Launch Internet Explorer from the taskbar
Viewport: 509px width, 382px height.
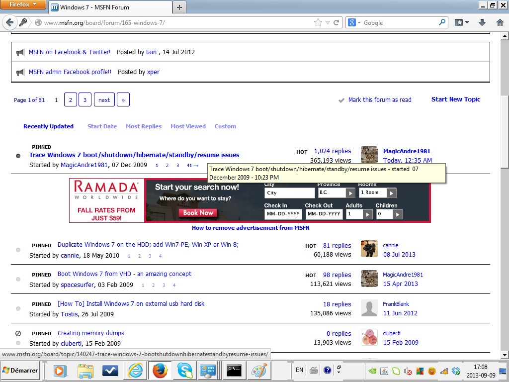pos(135,371)
